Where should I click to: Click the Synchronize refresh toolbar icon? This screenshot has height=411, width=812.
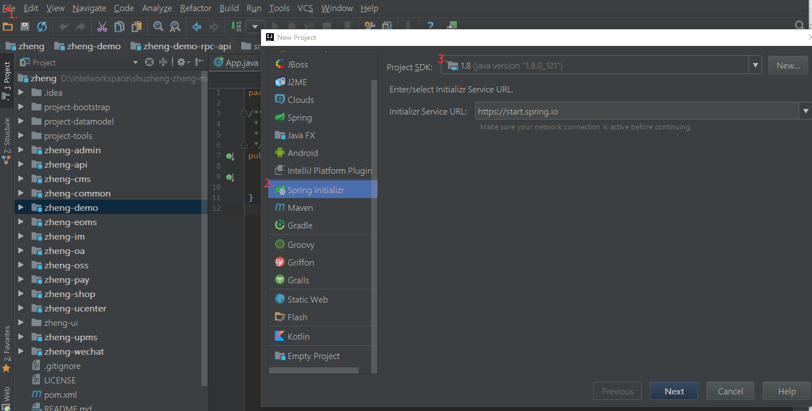(42, 26)
